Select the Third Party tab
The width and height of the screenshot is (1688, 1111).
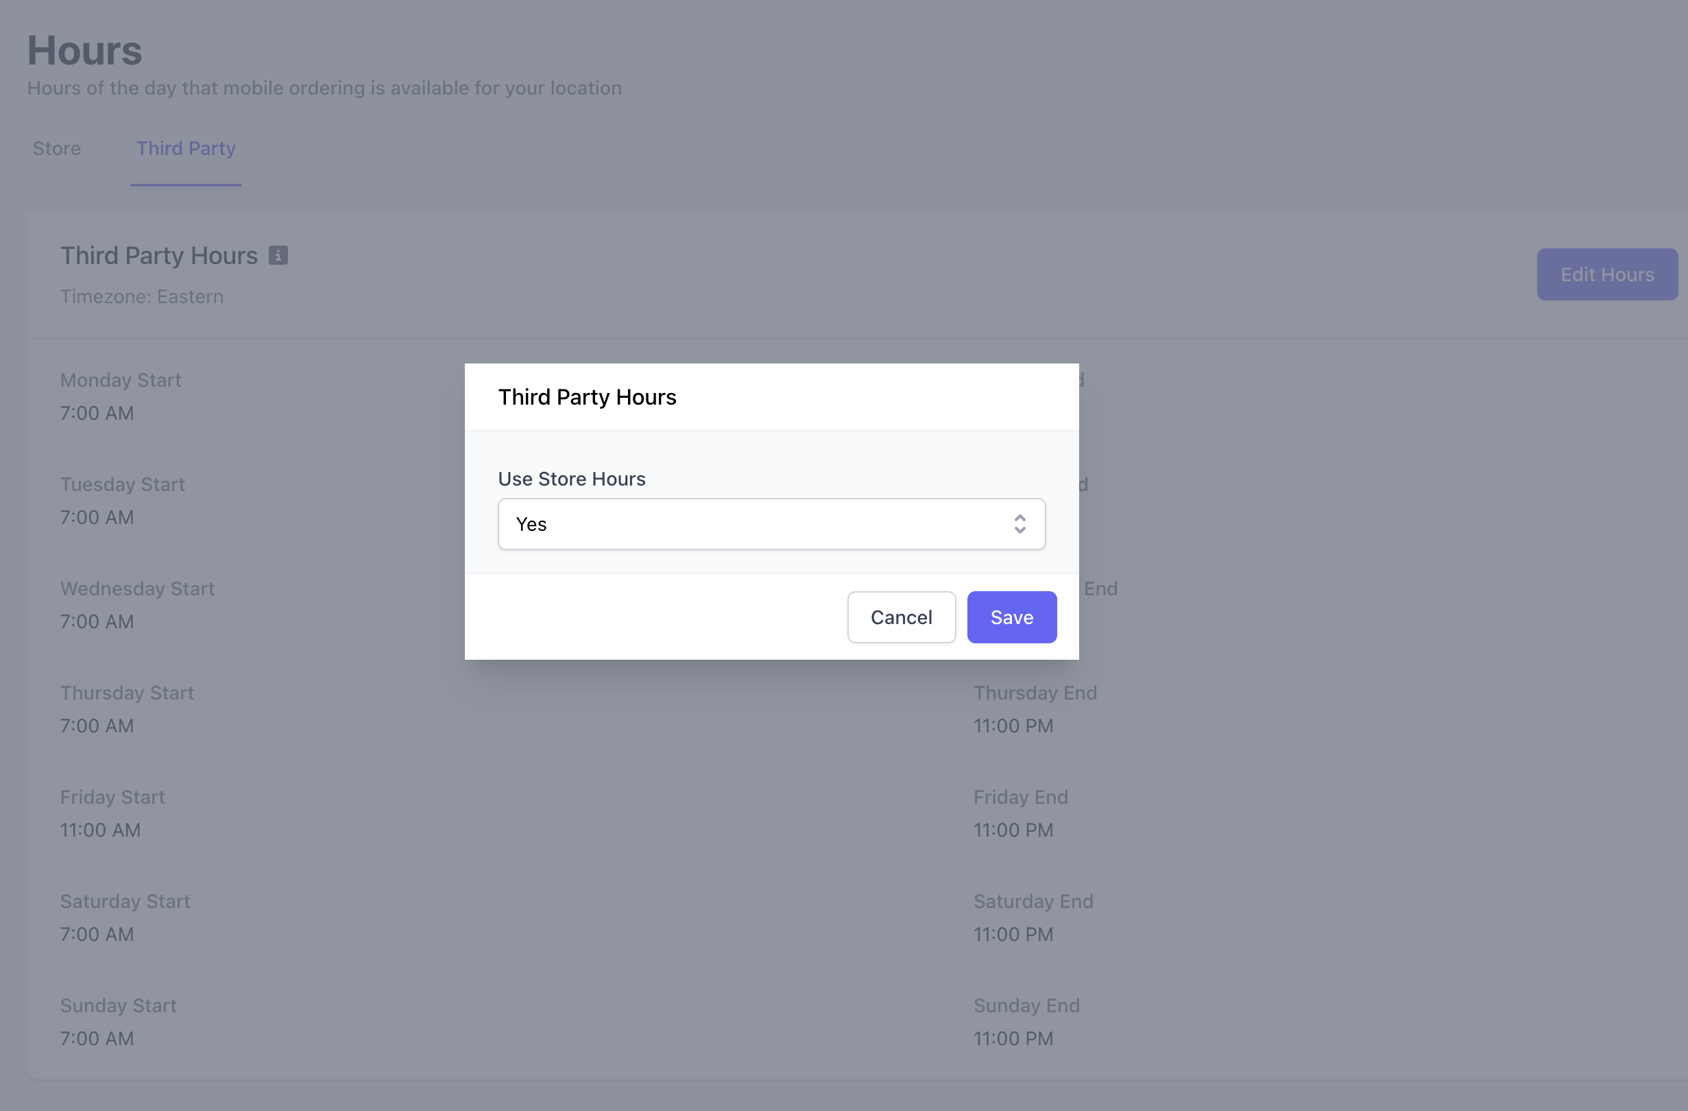186,148
